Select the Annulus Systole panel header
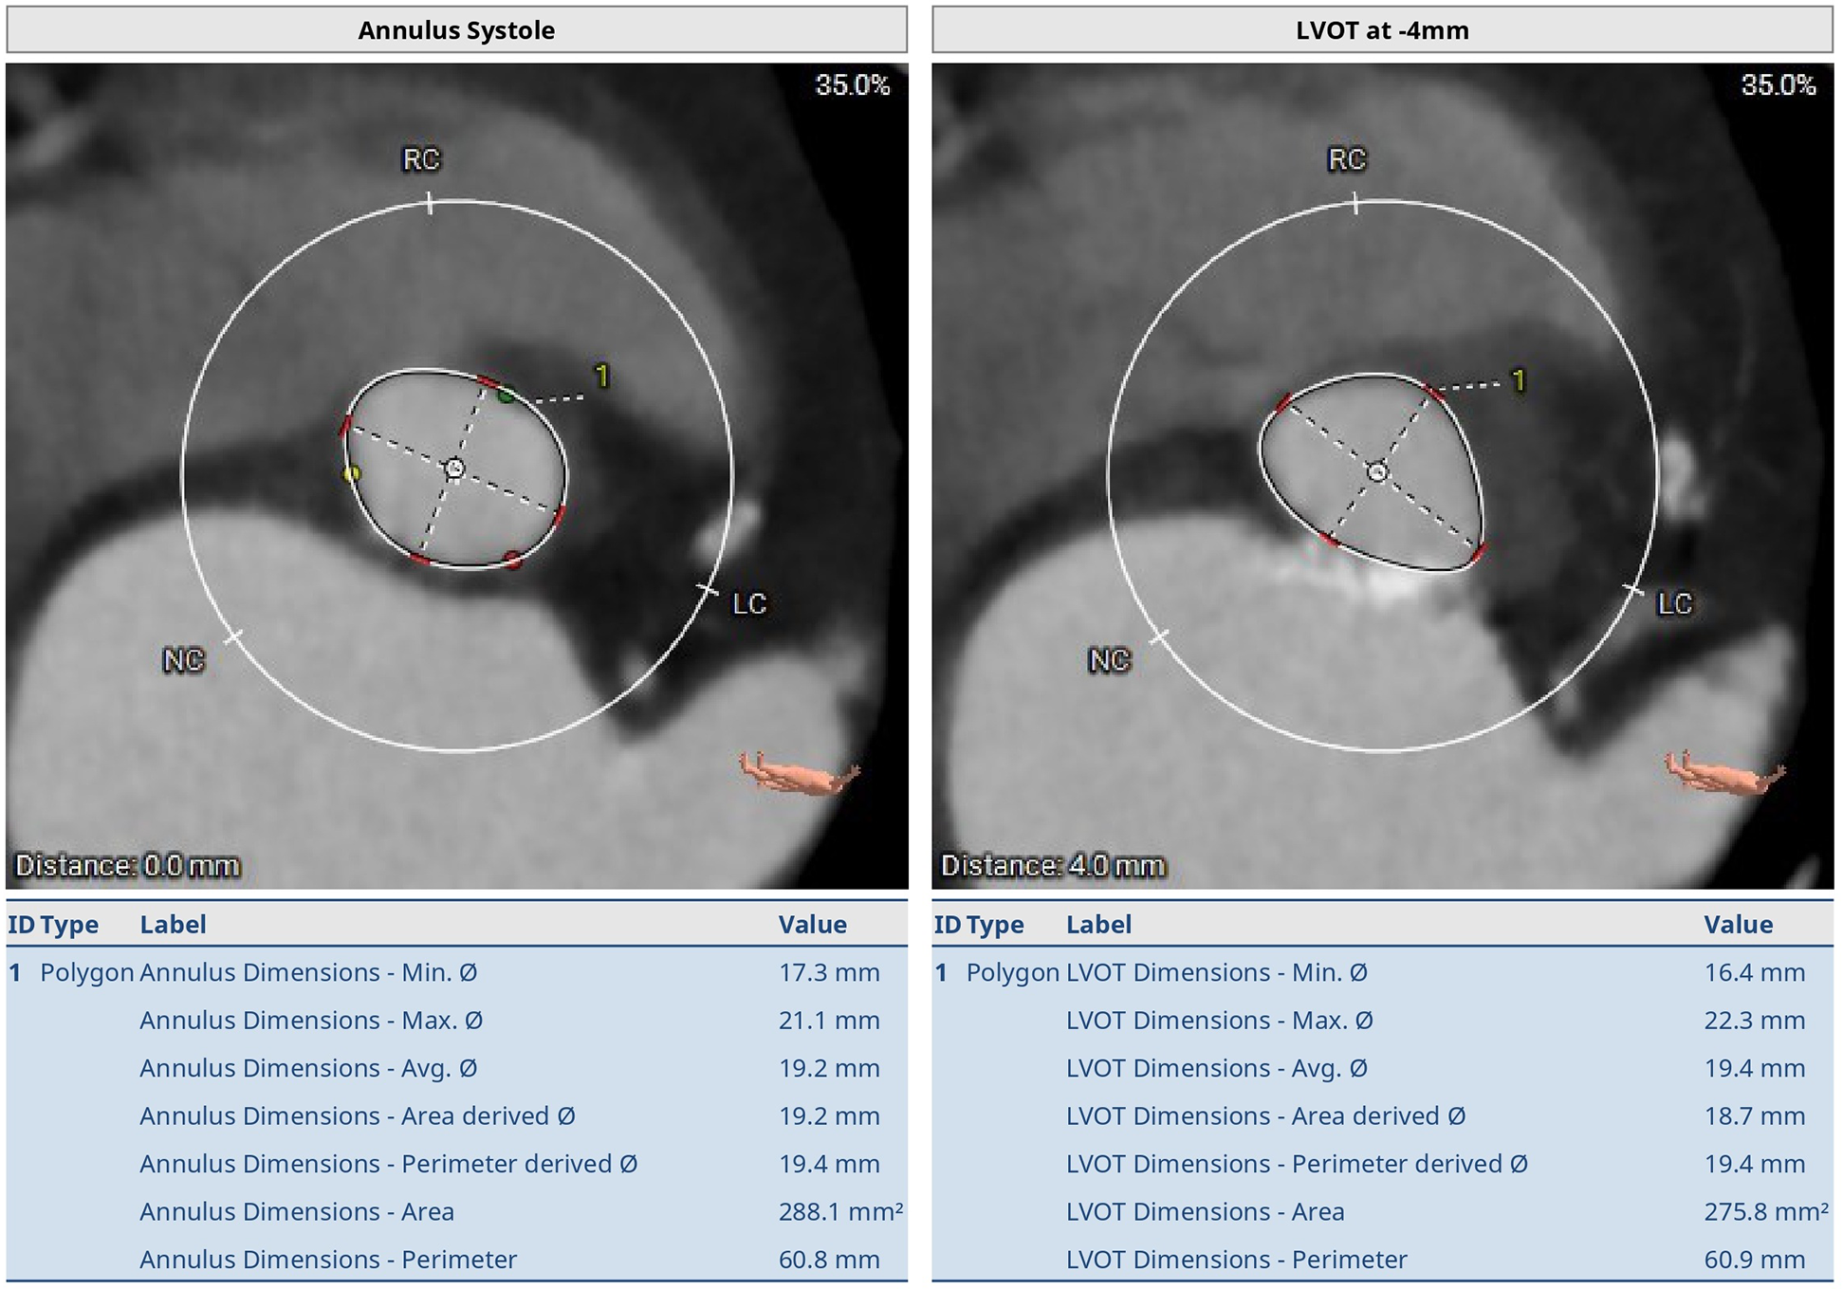This screenshot has width=1843, height=1289. (x=456, y=30)
